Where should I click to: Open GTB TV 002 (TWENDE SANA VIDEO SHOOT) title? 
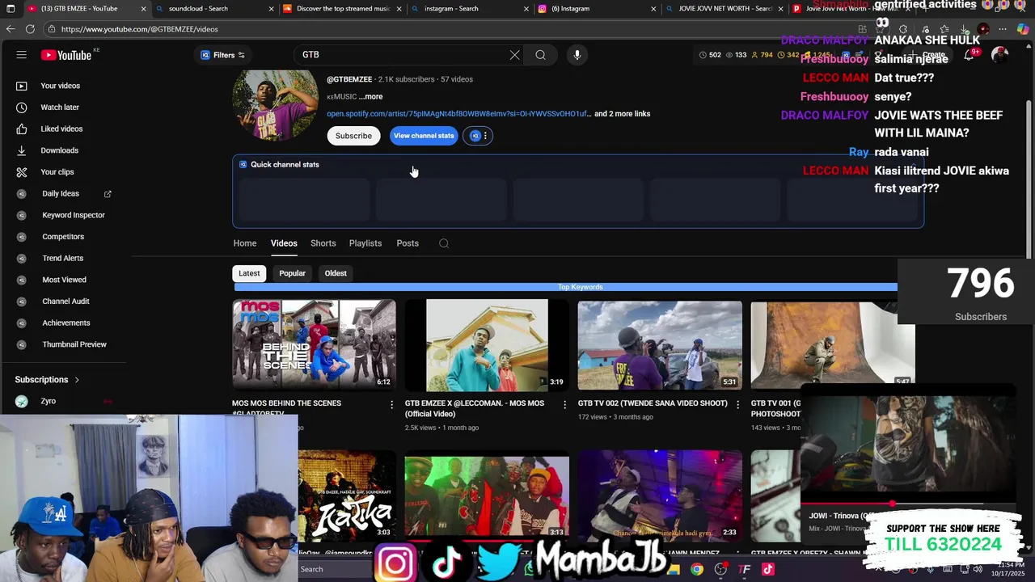(x=653, y=403)
